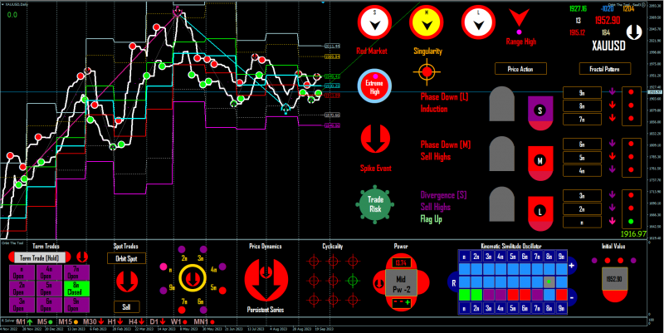Click the Range High red arrowhead marker
Screen dimensions: 664x333
coord(520,17)
